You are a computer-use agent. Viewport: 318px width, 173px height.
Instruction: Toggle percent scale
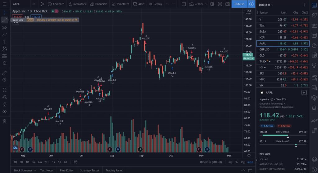click(x=237, y=162)
